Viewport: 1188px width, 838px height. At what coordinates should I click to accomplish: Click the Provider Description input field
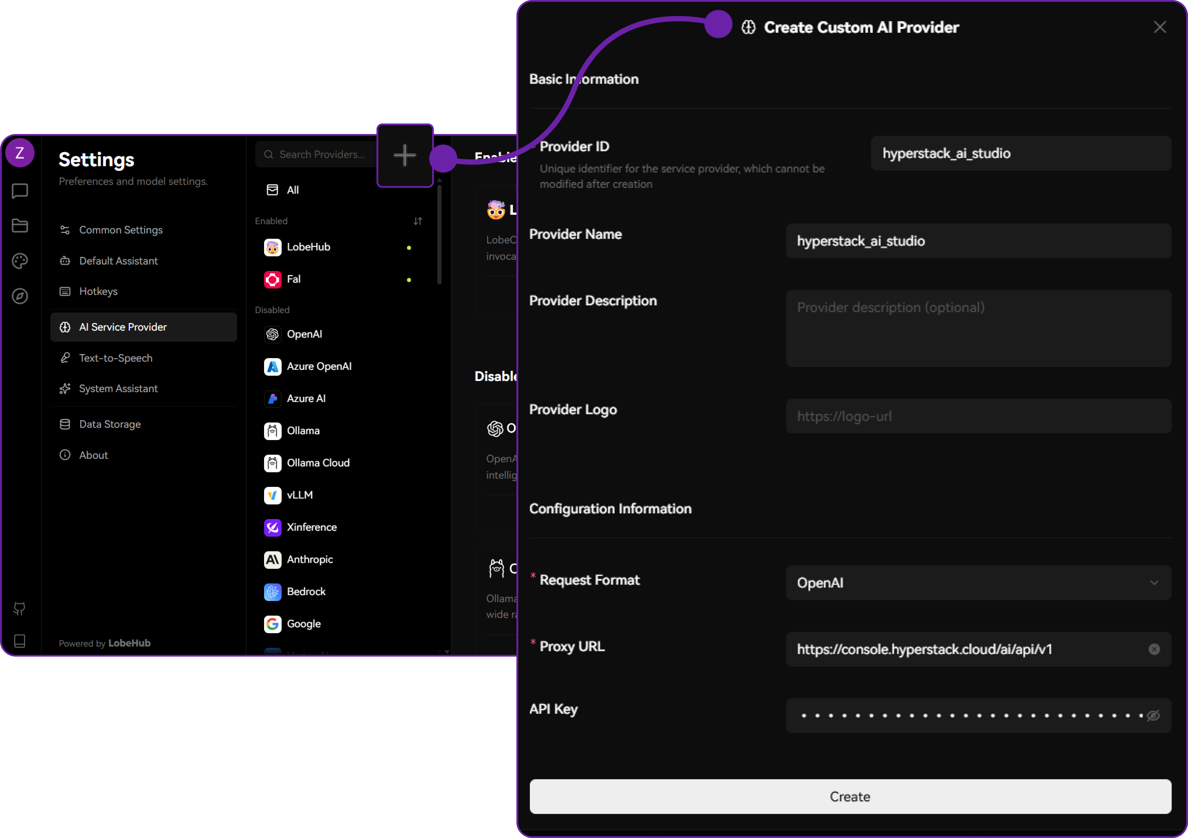(978, 329)
